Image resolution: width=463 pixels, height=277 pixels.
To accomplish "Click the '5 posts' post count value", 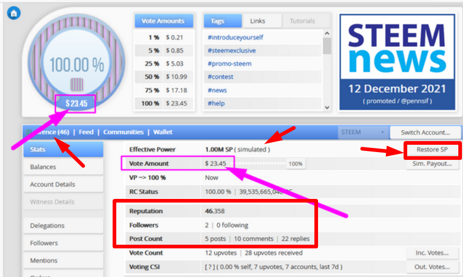I will 215,238.
